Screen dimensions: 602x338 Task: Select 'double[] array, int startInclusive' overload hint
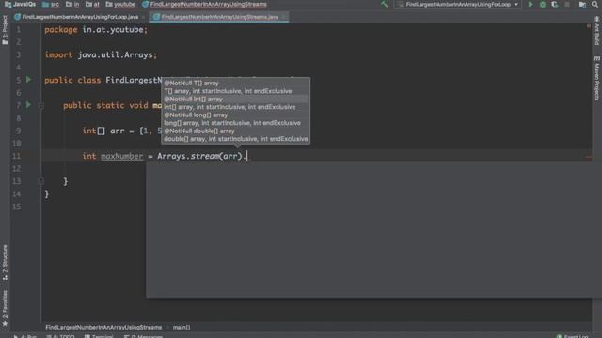click(236, 139)
